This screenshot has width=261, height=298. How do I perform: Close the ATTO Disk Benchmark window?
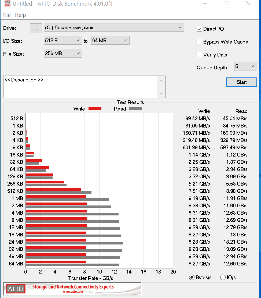[248, 3]
